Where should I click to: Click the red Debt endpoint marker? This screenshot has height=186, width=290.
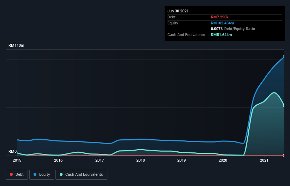coord(284,156)
